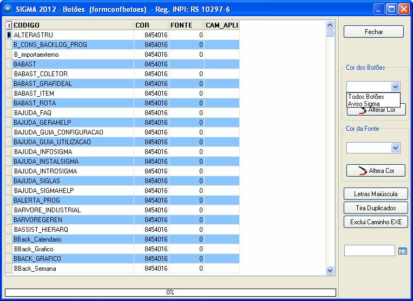Click the row selector beside BABAST_ITEM
Screen dimensions: 413x301
point(9,93)
